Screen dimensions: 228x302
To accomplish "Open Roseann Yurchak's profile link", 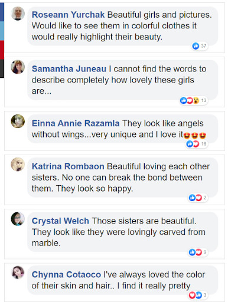I will 68,15.
